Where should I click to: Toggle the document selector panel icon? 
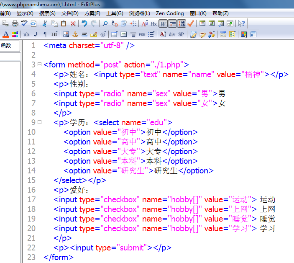point(212,23)
